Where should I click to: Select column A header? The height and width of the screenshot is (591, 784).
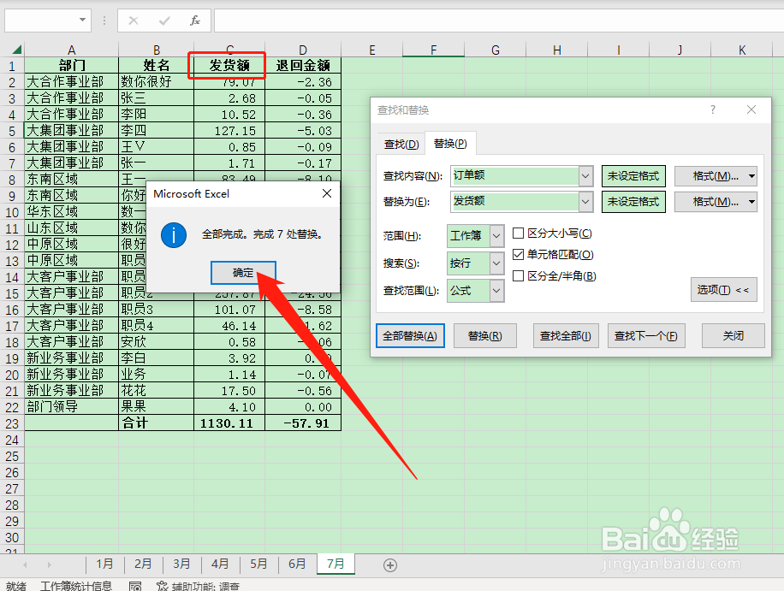click(x=72, y=50)
